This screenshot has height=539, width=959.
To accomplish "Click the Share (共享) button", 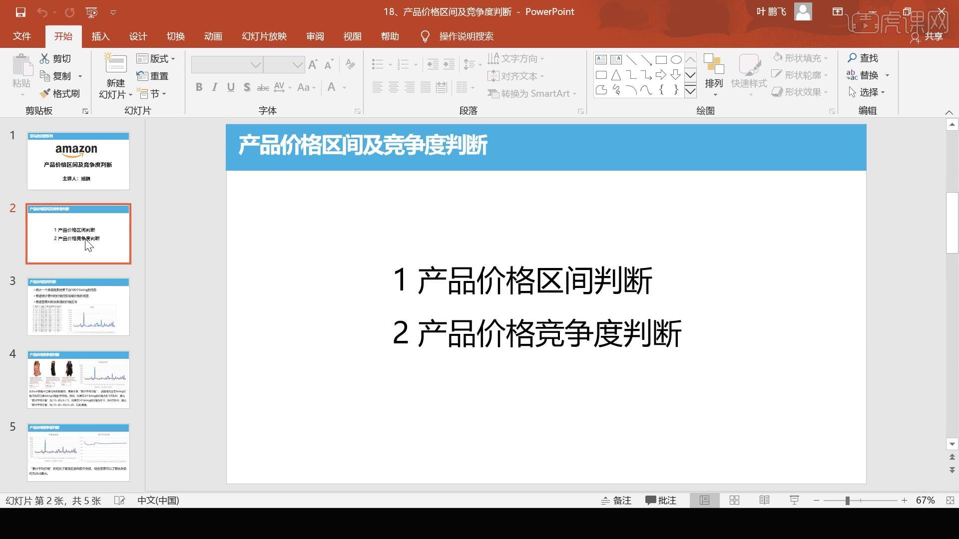I will click(x=927, y=36).
